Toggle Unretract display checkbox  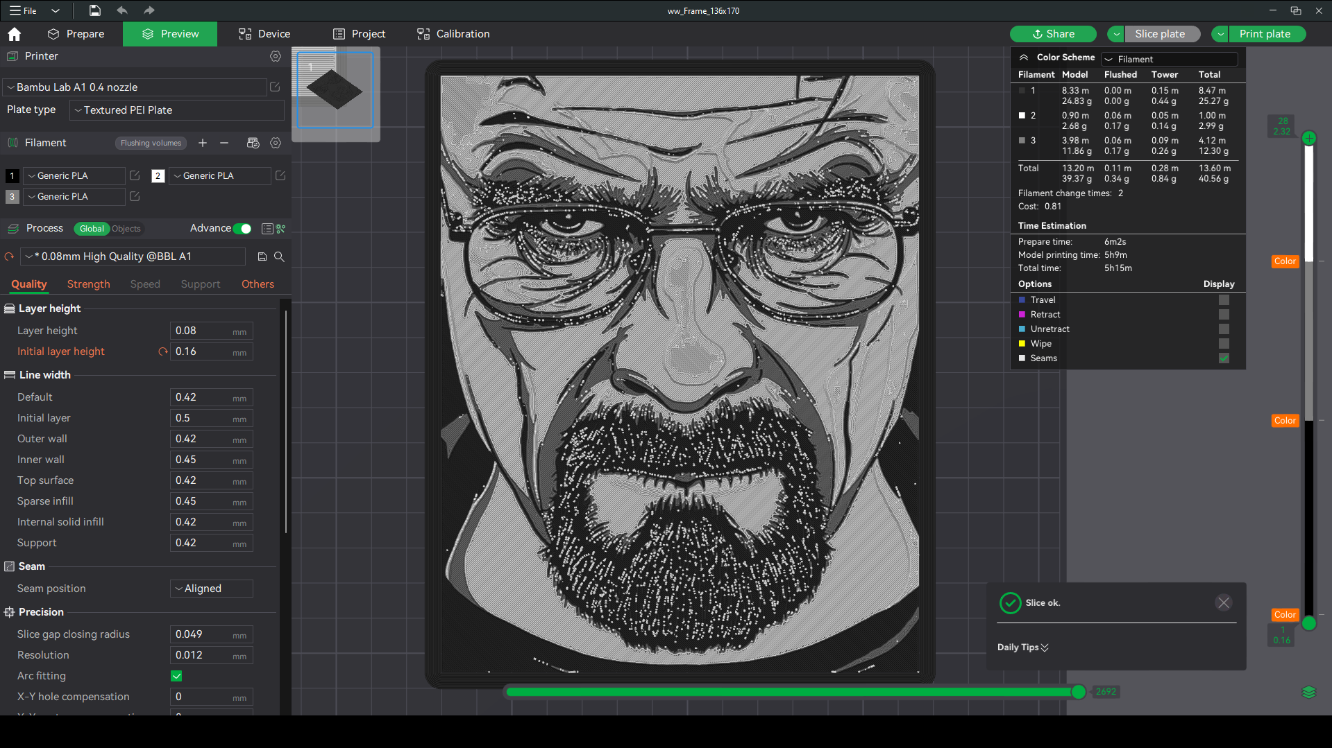(x=1224, y=329)
